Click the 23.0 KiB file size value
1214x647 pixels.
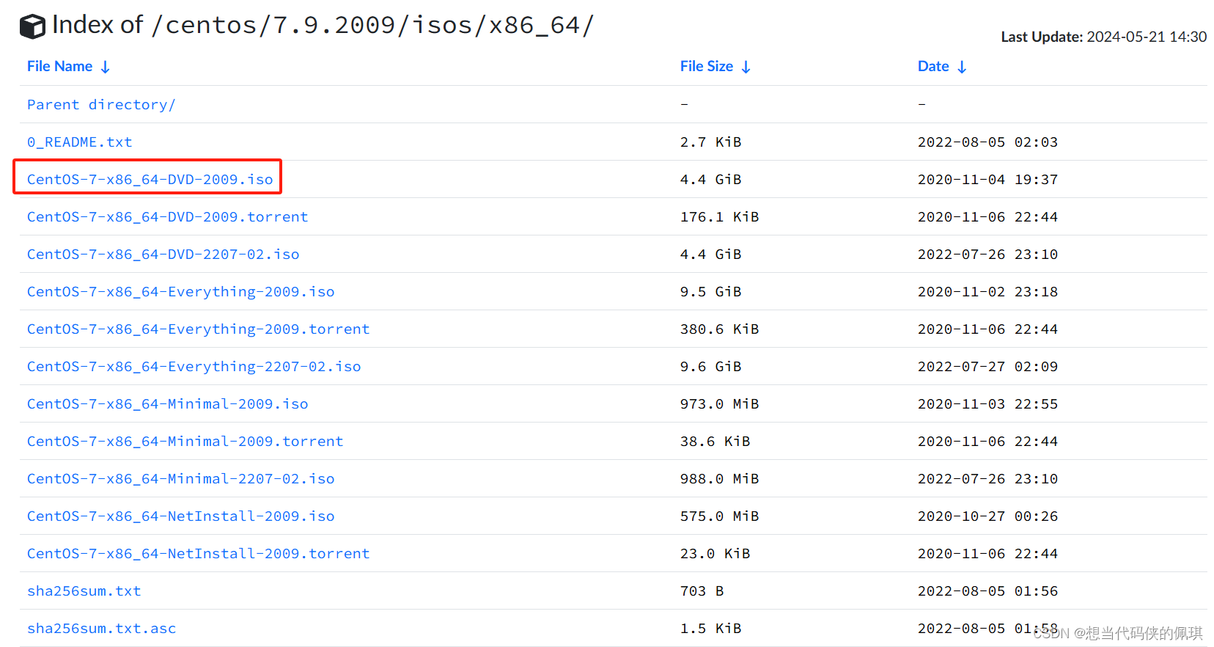tap(715, 554)
